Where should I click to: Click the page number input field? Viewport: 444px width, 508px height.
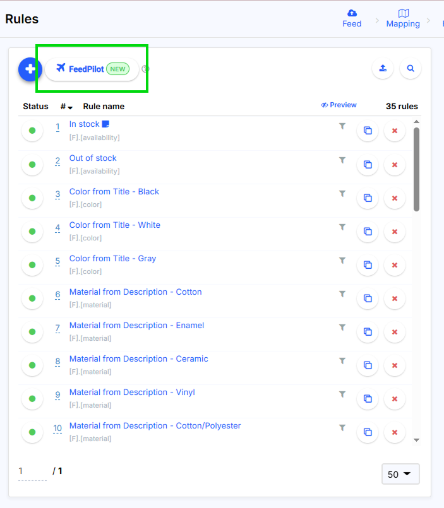32,471
